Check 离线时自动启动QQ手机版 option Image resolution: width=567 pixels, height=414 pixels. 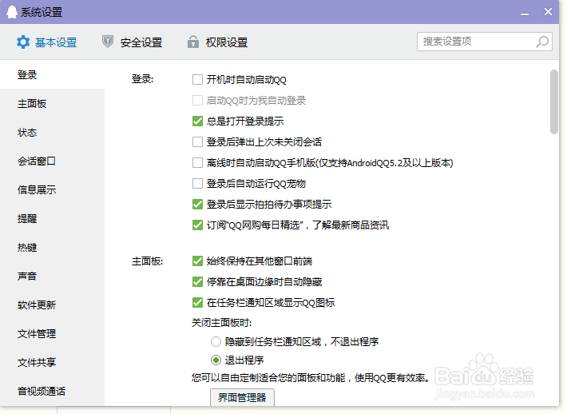click(x=197, y=163)
